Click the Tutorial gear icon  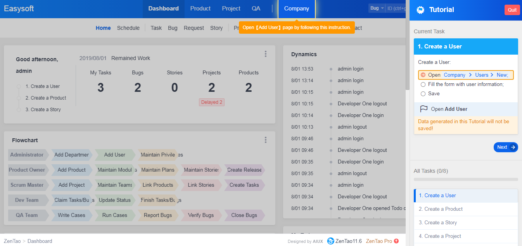coord(420,10)
